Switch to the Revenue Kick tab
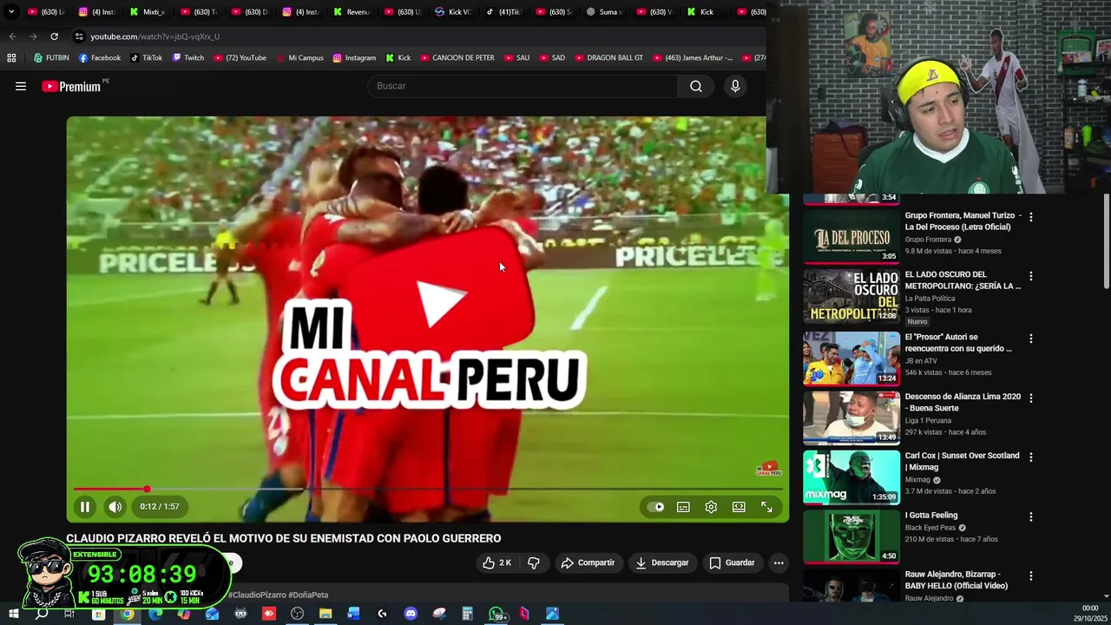This screenshot has height=625, width=1111. click(x=352, y=12)
